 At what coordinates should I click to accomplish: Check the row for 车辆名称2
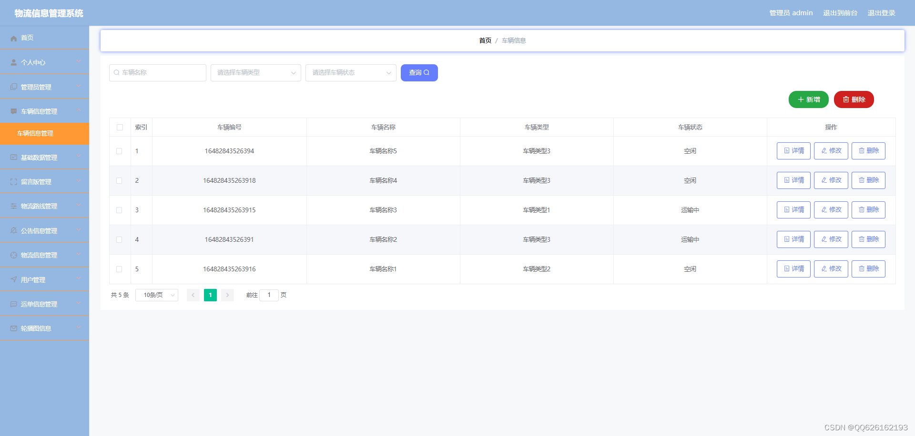pos(119,240)
